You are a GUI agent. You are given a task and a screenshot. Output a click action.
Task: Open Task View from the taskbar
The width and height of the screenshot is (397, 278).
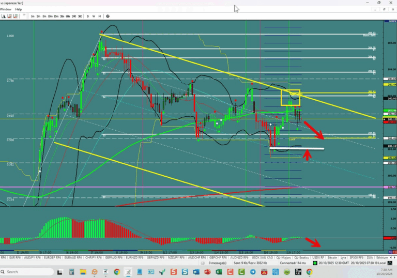(x=60, y=272)
